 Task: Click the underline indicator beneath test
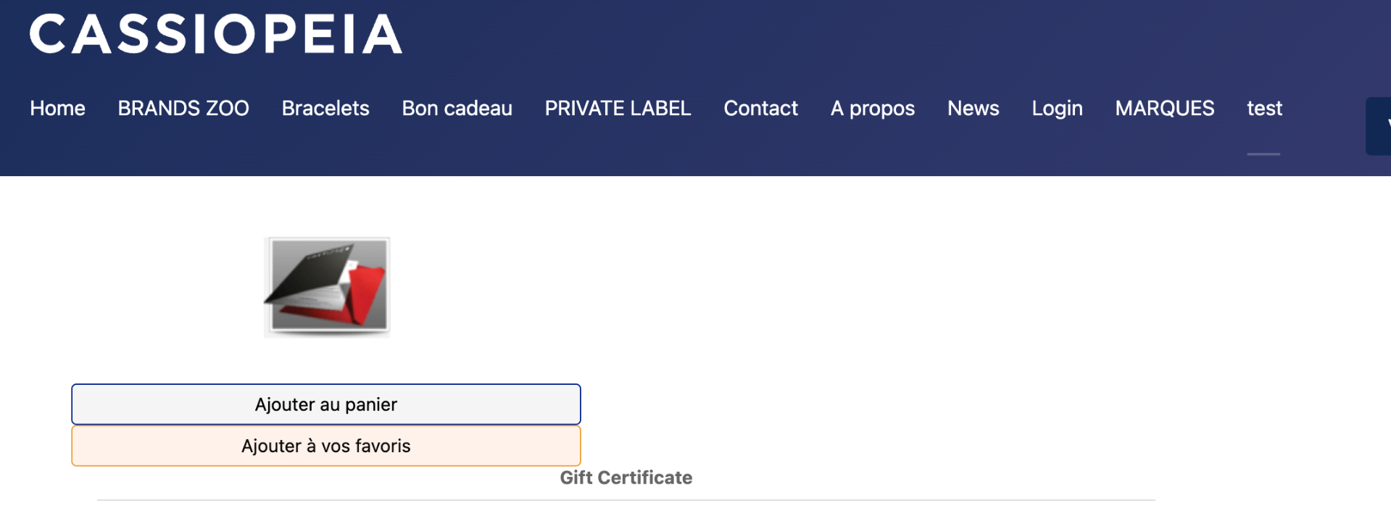1263,154
